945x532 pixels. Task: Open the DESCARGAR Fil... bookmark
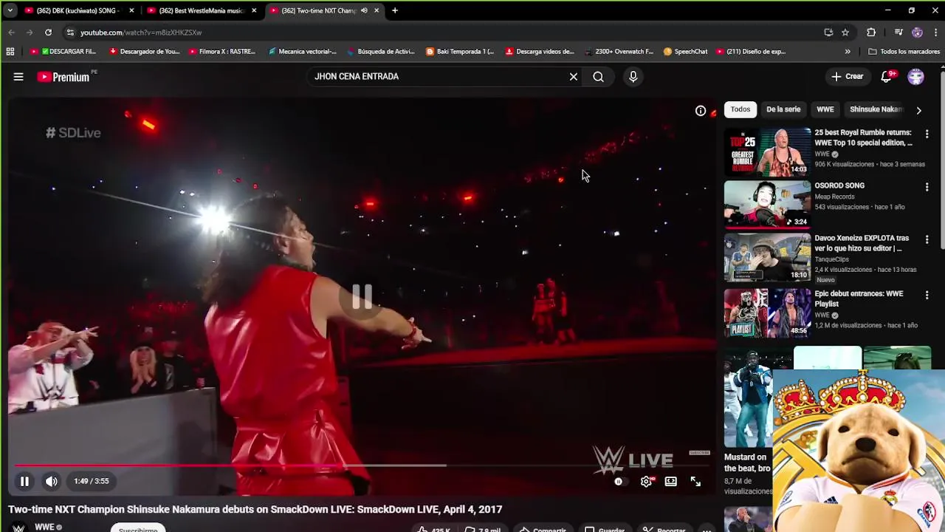click(63, 52)
